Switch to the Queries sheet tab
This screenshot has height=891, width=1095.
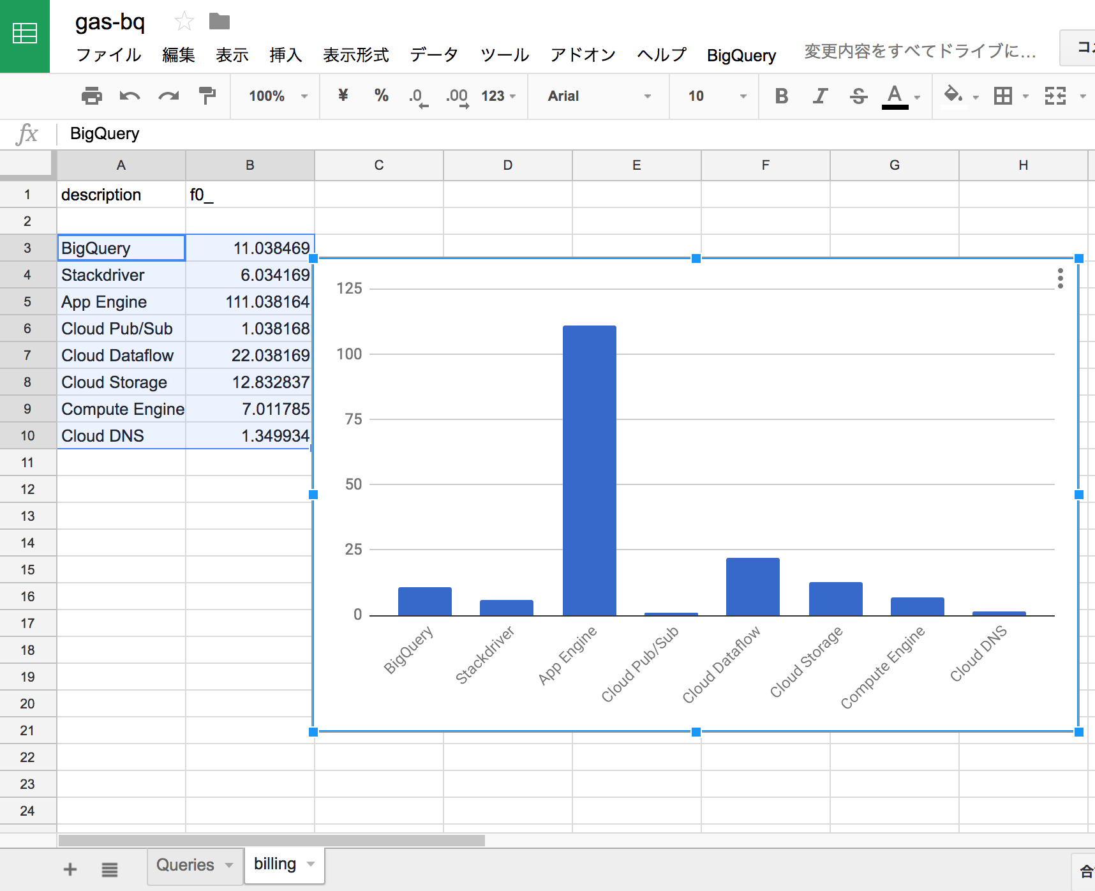click(x=185, y=865)
